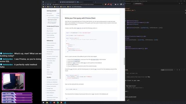The width and height of the screenshot is (186, 104).
Task: Open Quickstart in docs sidebar
Action: tap(49, 13)
